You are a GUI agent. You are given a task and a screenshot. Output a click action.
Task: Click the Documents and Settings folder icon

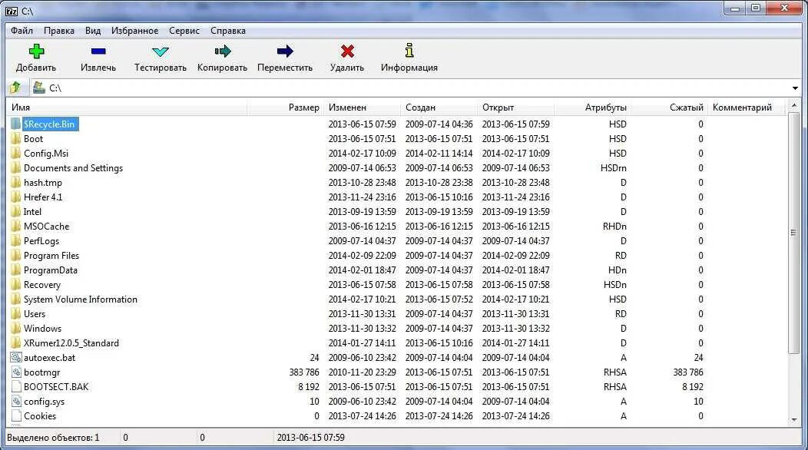[16, 168]
